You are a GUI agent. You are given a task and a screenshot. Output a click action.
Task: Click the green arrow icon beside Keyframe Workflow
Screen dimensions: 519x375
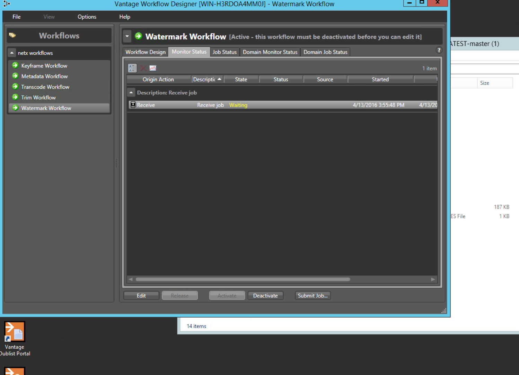click(15, 65)
